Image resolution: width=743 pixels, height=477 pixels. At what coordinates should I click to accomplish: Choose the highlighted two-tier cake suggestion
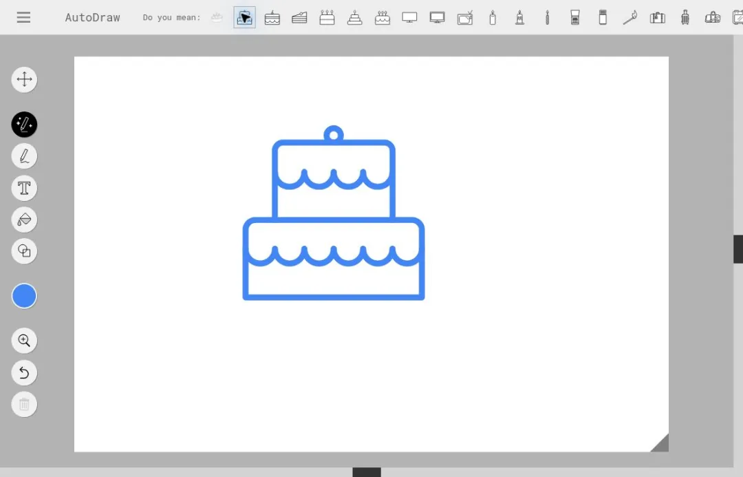[x=244, y=17]
